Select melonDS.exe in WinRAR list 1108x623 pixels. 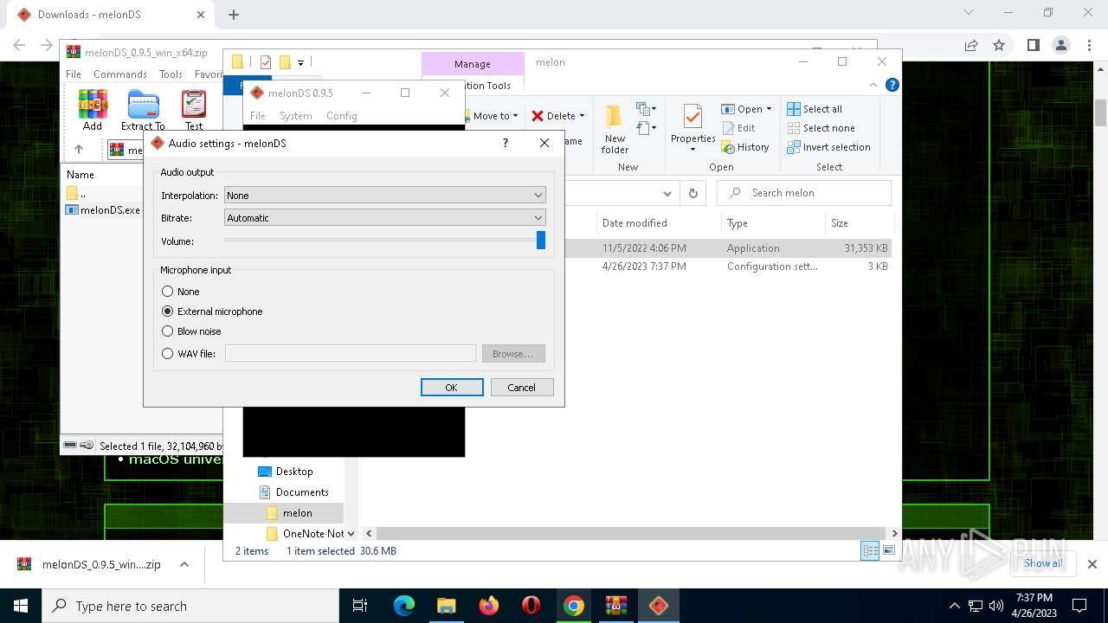(102, 210)
